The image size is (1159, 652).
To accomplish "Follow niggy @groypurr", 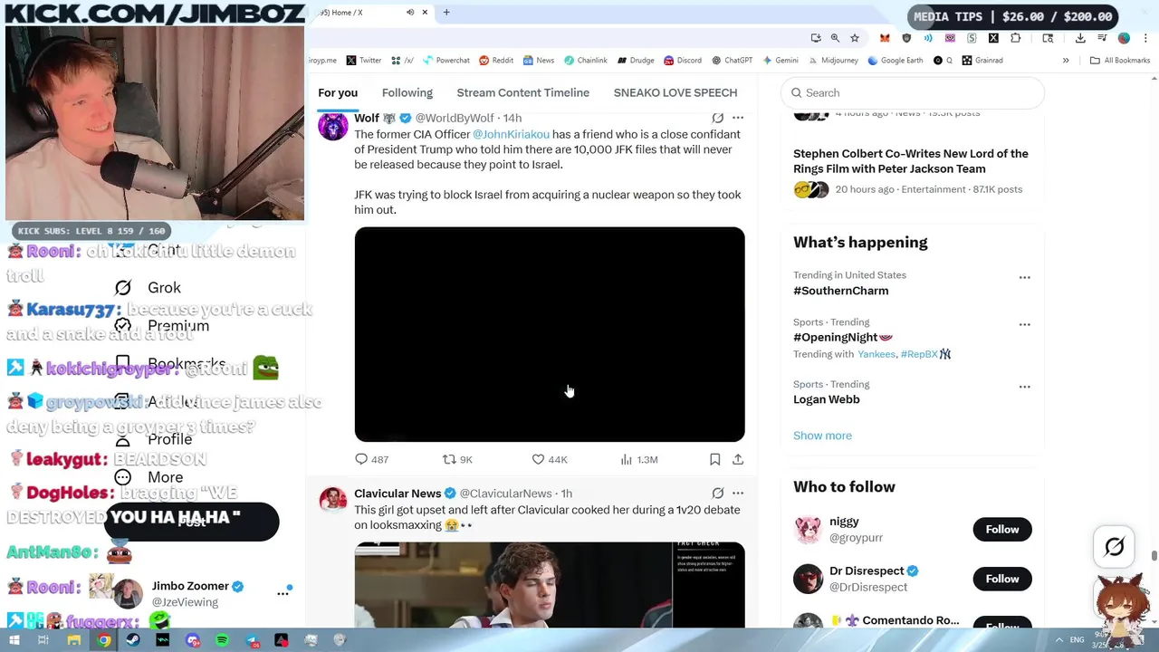I will 1002,530.
